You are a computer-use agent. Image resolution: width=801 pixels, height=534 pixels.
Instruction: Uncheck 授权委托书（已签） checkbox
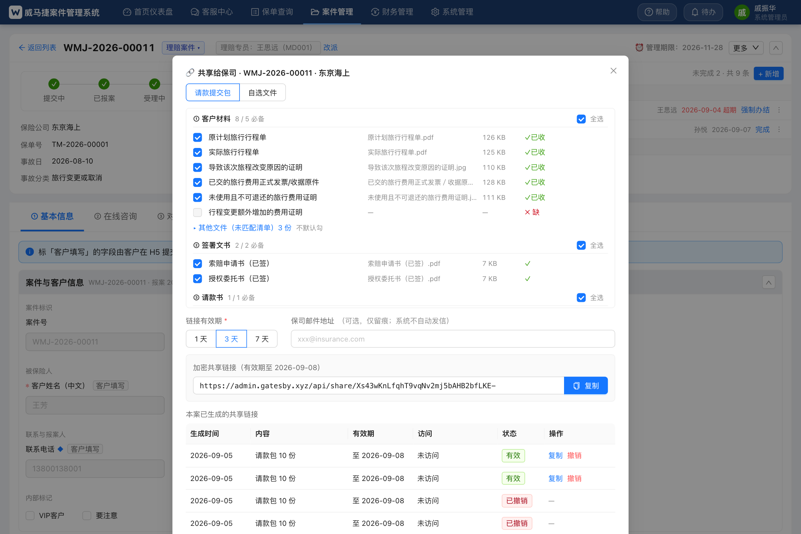[198, 279]
